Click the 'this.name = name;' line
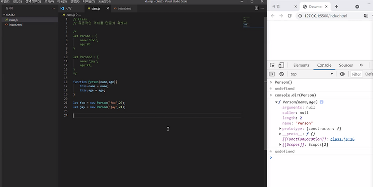373x187 pixels. [94, 86]
